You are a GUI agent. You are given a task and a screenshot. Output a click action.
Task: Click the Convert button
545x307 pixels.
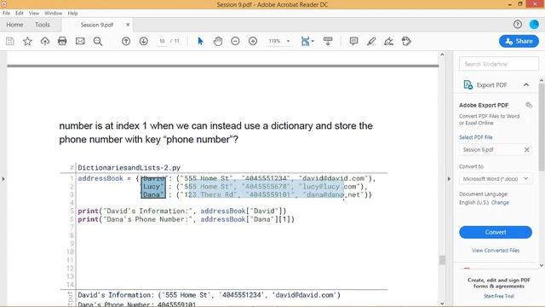coord(496,232)
